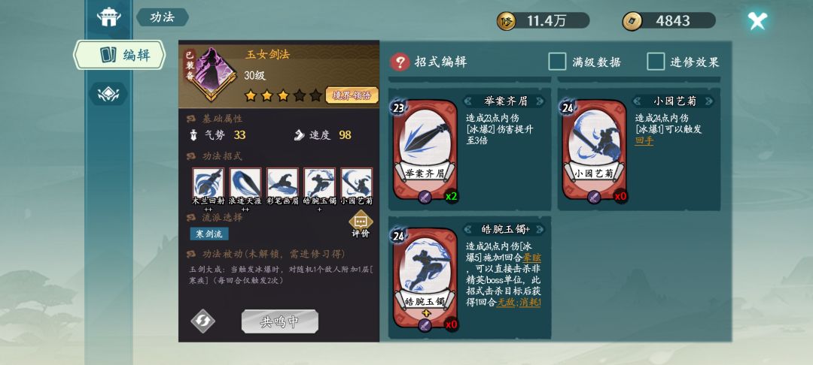Select the 彩笔画眉 skill icon
The width and height of the screenshot is (813, 365).
tap(282, 182)
